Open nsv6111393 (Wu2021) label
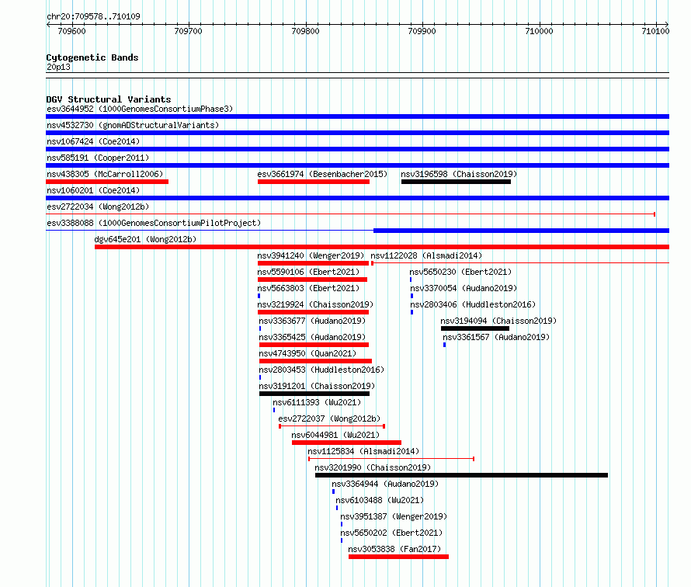Viewport: 691px width, 587px height. tap(317, 402)
